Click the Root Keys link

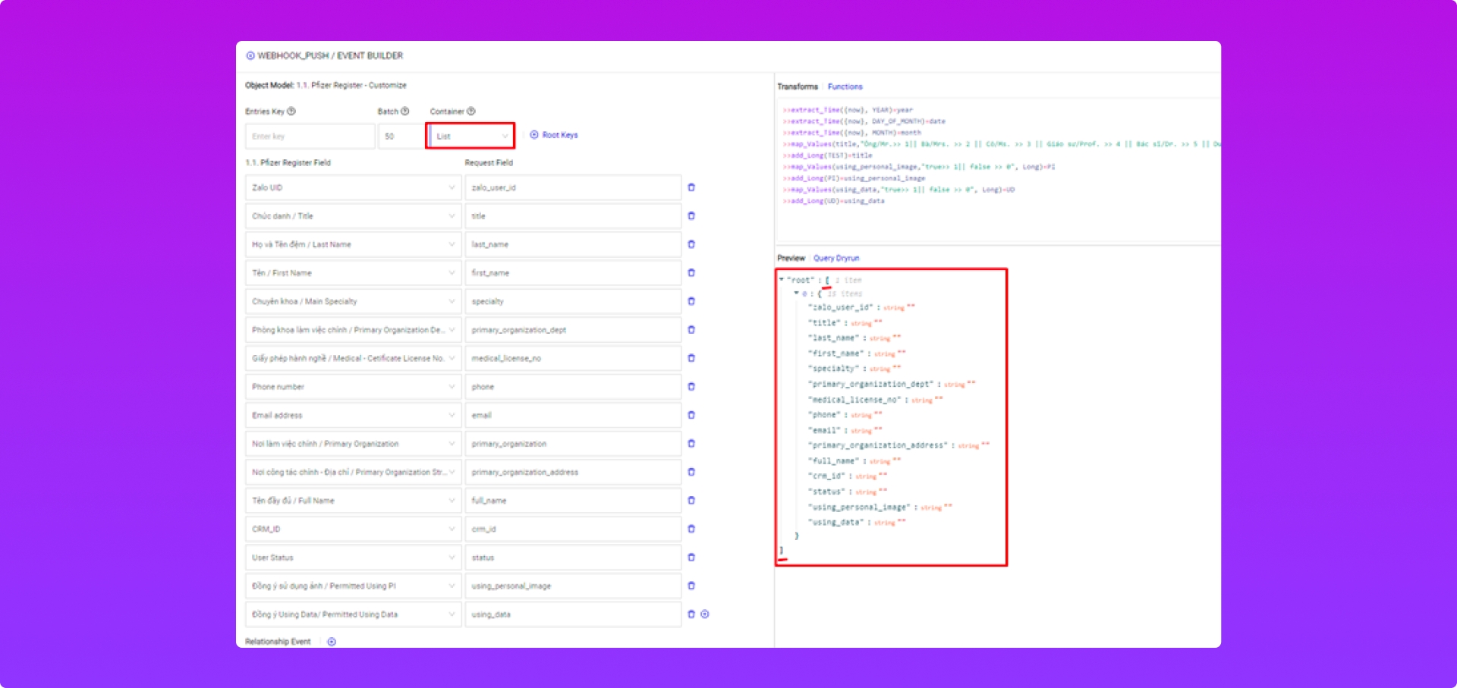[x=559, y=135]
